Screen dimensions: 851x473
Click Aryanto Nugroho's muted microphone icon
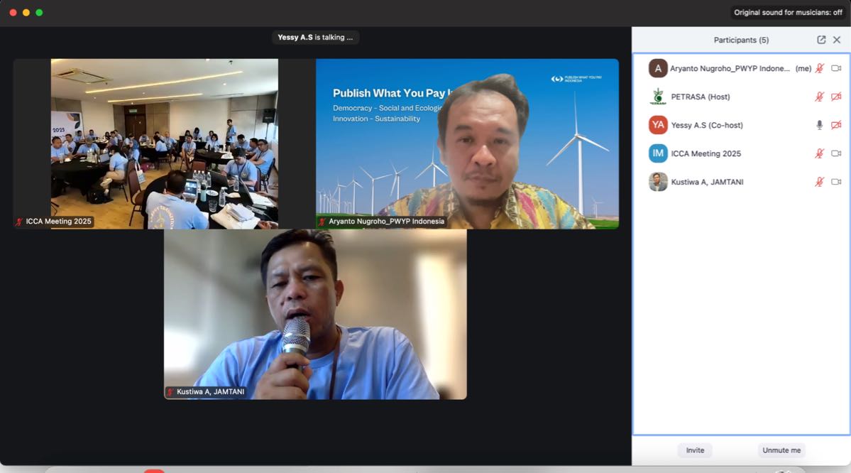tap(819, 68)
